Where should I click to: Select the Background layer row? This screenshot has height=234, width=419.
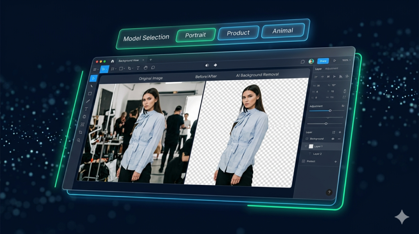coord(323,139)
